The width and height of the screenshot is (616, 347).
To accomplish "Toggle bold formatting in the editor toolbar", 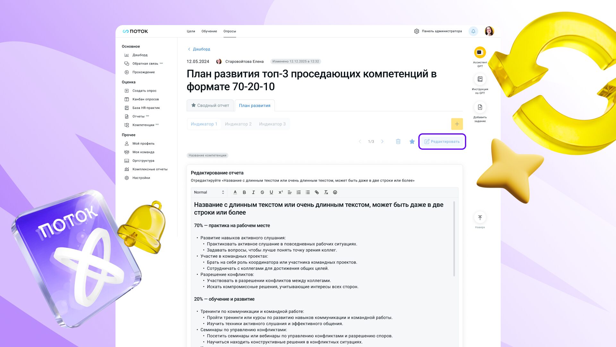I will pos(244,192).
